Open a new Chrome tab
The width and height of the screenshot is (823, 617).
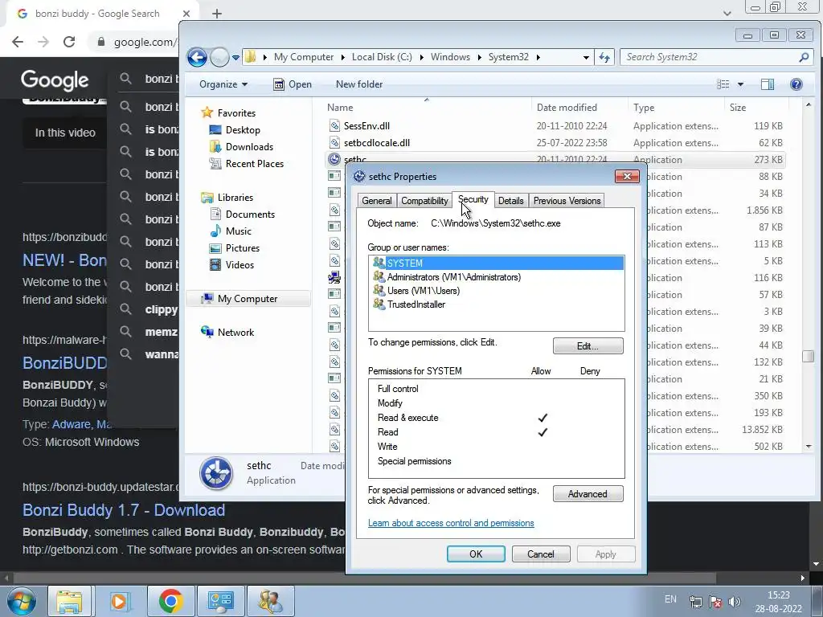(217, 14)
